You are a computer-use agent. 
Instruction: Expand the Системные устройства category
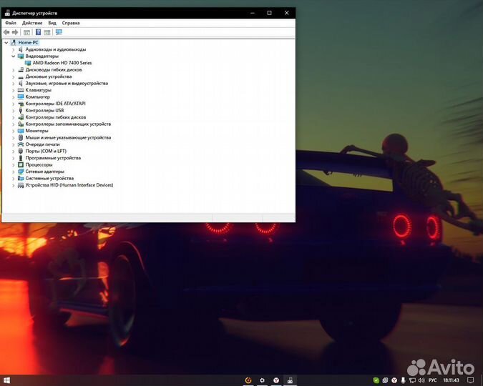coord(14,178)
